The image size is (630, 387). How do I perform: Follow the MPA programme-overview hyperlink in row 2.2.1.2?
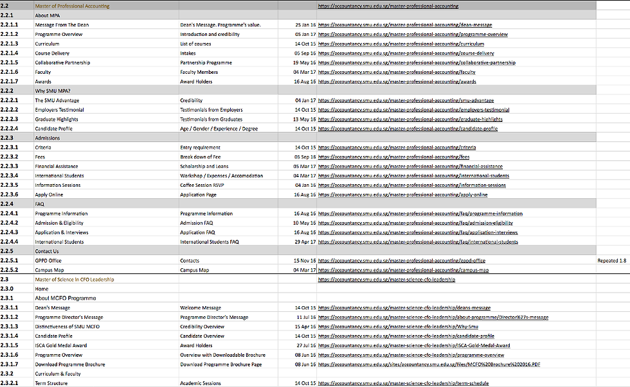(x=413, y=35)
